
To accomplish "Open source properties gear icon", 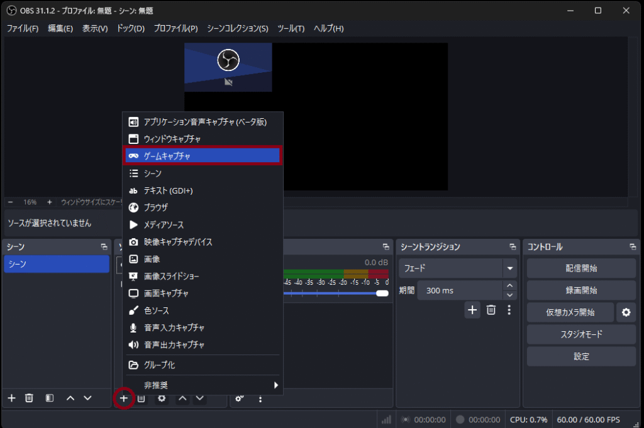I will pos(162,398).
